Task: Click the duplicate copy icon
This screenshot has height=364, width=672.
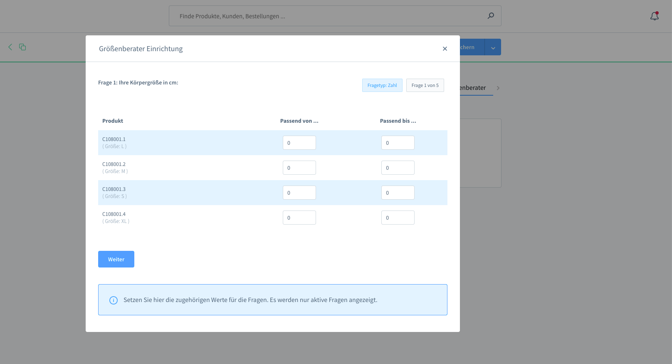Action: 22,47
